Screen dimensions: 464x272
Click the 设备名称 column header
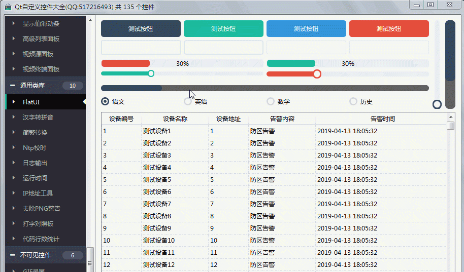pos(175,119)
